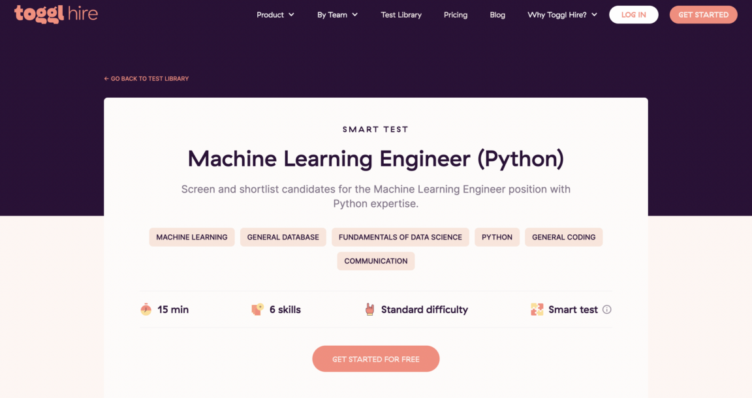This screenshot has height=398, width=752.
Task: Click the Python skill tag
Action: 497,237
